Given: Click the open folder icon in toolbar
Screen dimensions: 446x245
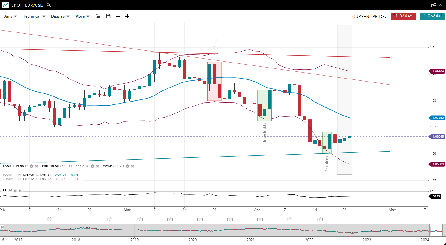Looking at the screenshot, I should pos(98,16).
